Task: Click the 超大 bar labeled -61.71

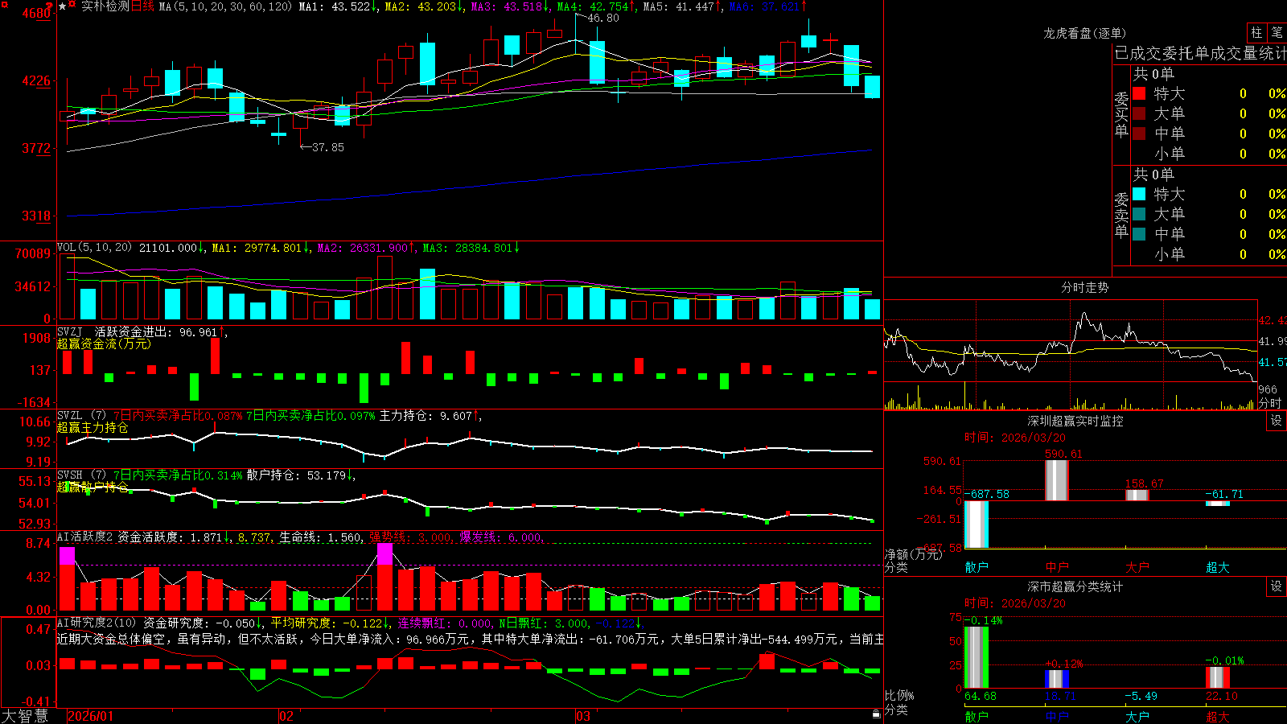Action: coord(1218,504)
